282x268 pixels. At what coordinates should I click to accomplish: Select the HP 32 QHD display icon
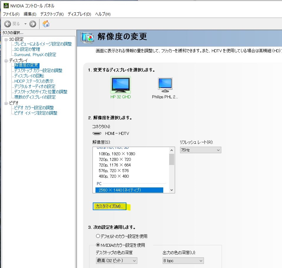pyautogui.click(x=121, y=85)
